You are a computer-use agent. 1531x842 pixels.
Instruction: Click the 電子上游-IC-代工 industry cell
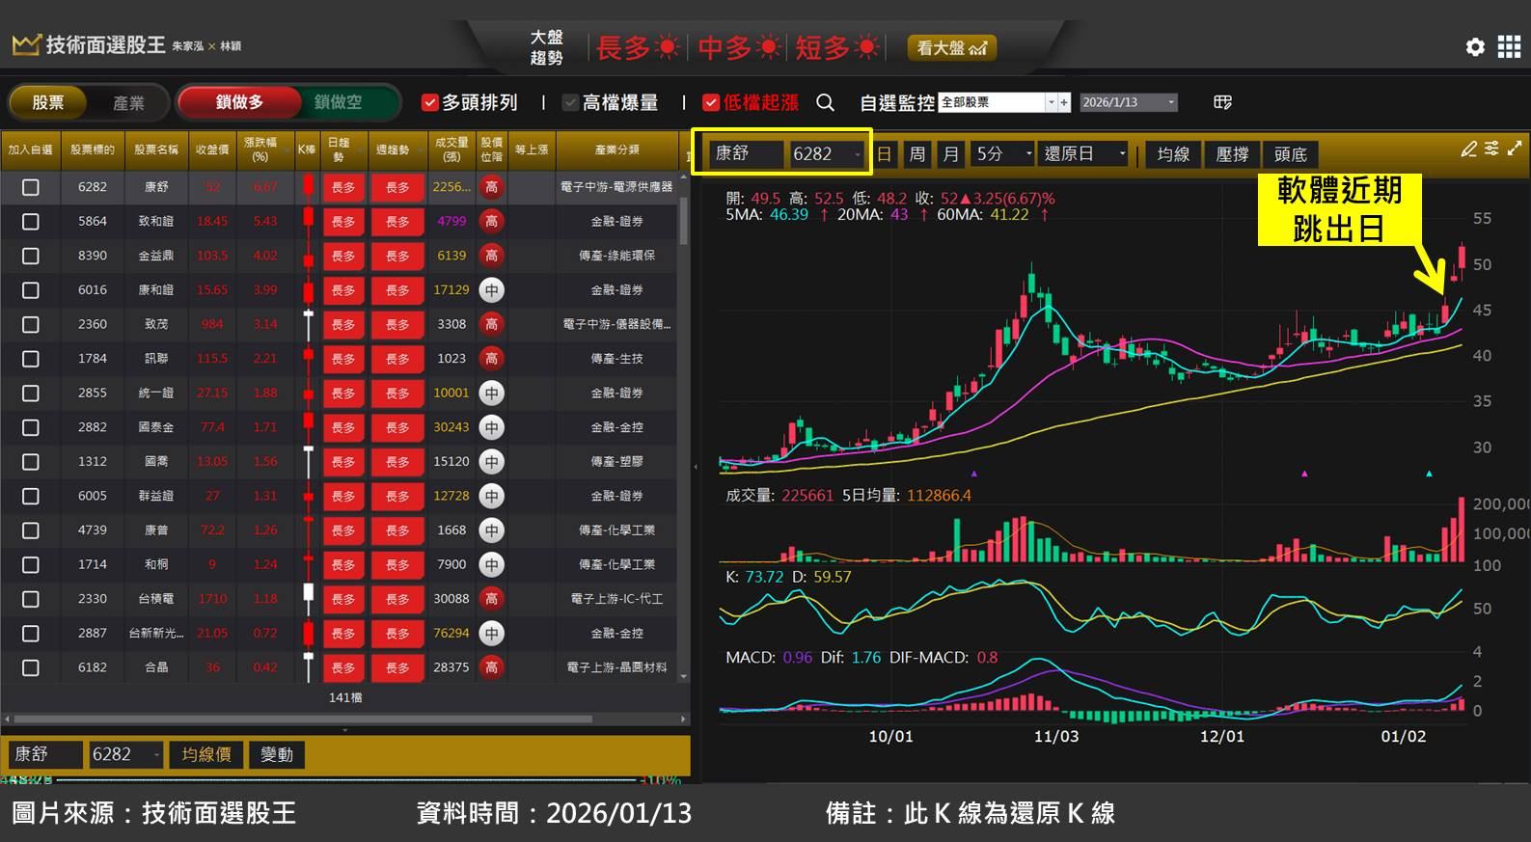tap(617, 599)
